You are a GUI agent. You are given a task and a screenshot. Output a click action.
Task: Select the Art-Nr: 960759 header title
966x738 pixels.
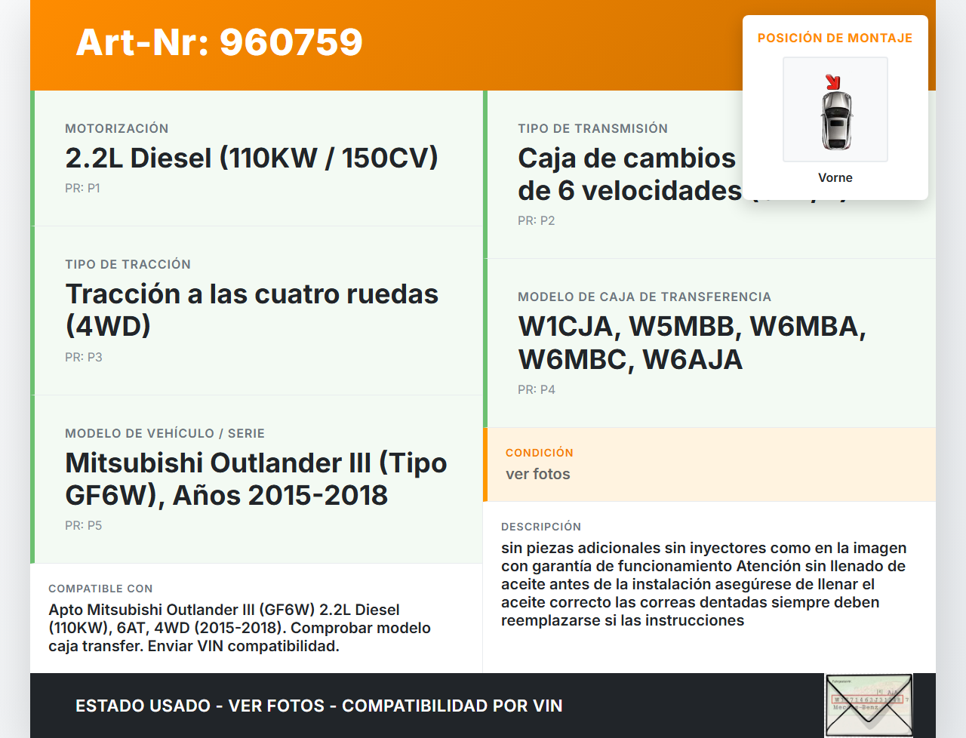(219, 42)
